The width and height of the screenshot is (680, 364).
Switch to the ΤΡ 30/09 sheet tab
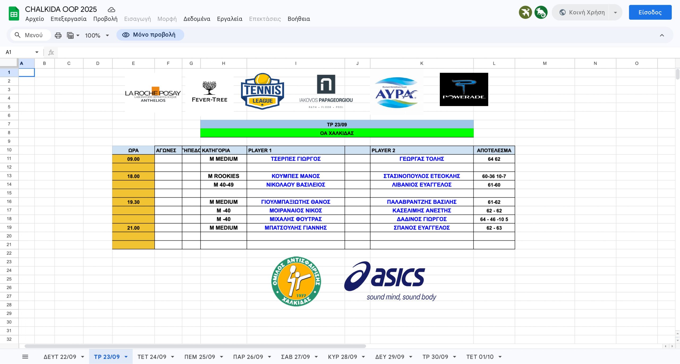click(x=435, y=357)
